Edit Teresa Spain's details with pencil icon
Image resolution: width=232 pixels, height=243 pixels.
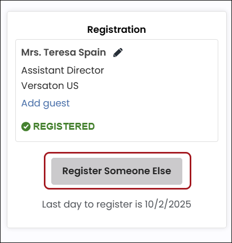pos(118,52)
